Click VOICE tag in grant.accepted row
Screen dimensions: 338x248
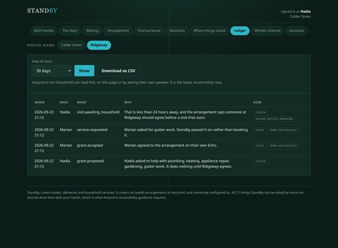pyautogui.click(x=260, y=146)
